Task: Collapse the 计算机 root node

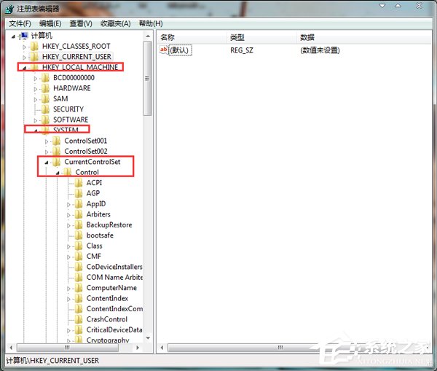Action: [13, 36]
